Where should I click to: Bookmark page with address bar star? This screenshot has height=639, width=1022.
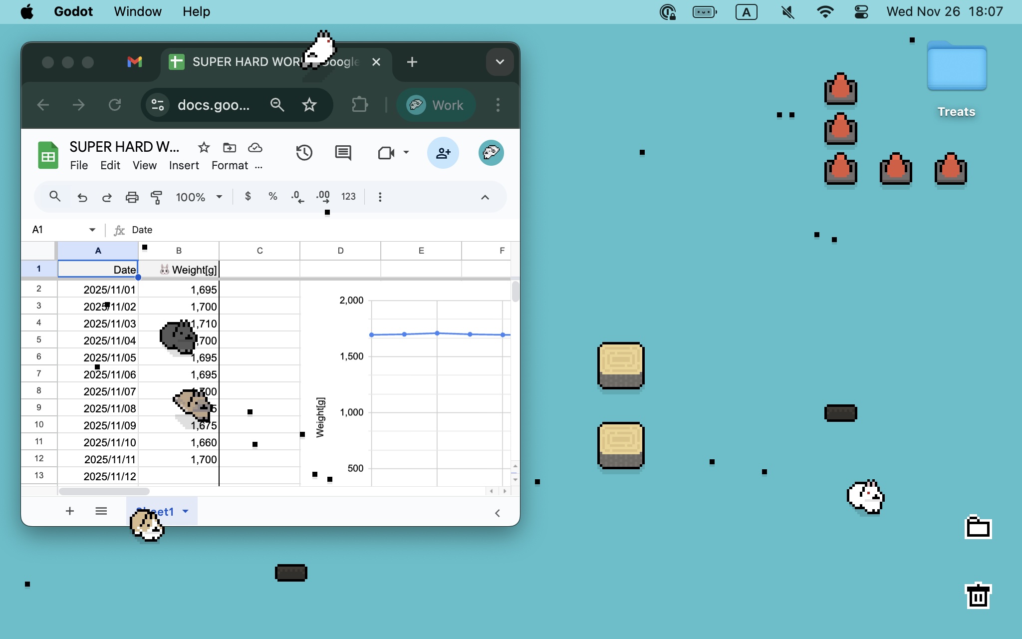[x=309, y=105]
